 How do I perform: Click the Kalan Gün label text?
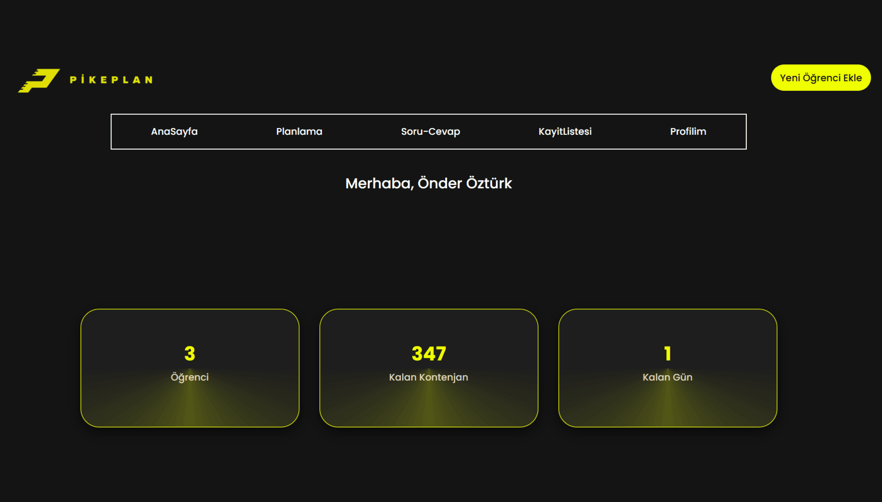[x=667, y=377]
